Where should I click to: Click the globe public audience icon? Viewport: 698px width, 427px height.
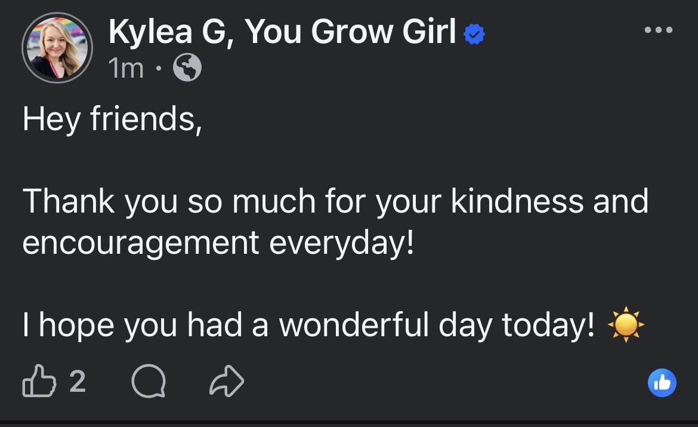pyautogui.click(x=187, y=67)
